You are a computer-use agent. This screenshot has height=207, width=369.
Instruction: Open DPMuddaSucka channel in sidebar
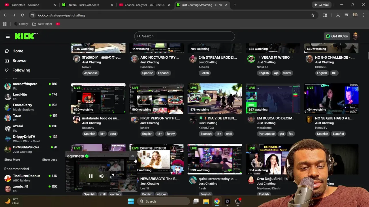(31, 149)
